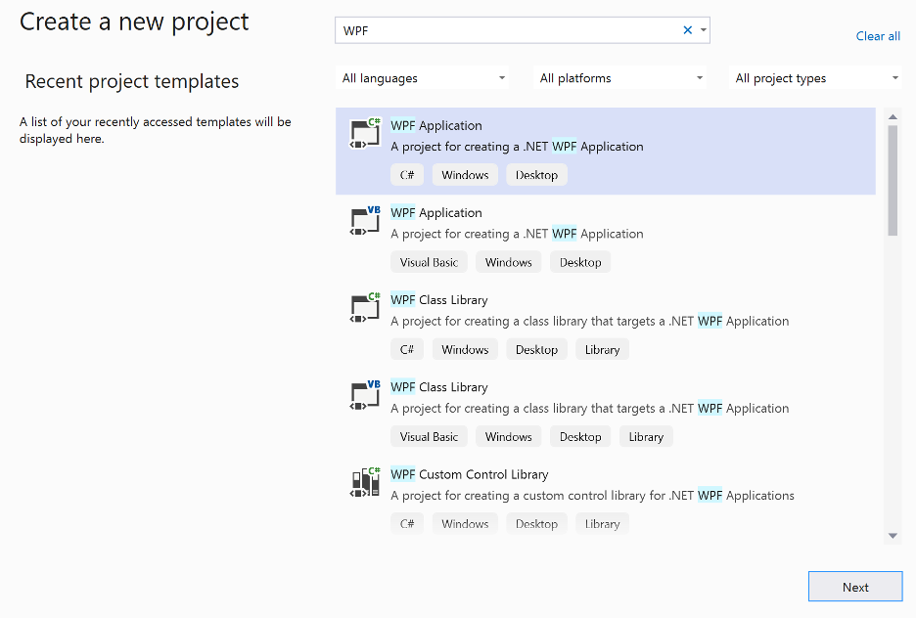Click the Library tag in C# WPF Class Library row
Screen dimensions: 916x618
[602, 349]
